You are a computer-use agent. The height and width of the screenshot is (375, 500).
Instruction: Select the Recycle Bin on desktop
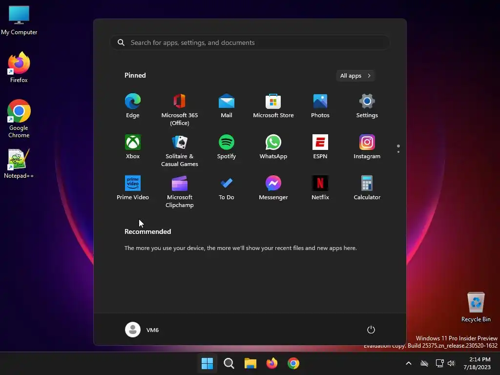476,307
